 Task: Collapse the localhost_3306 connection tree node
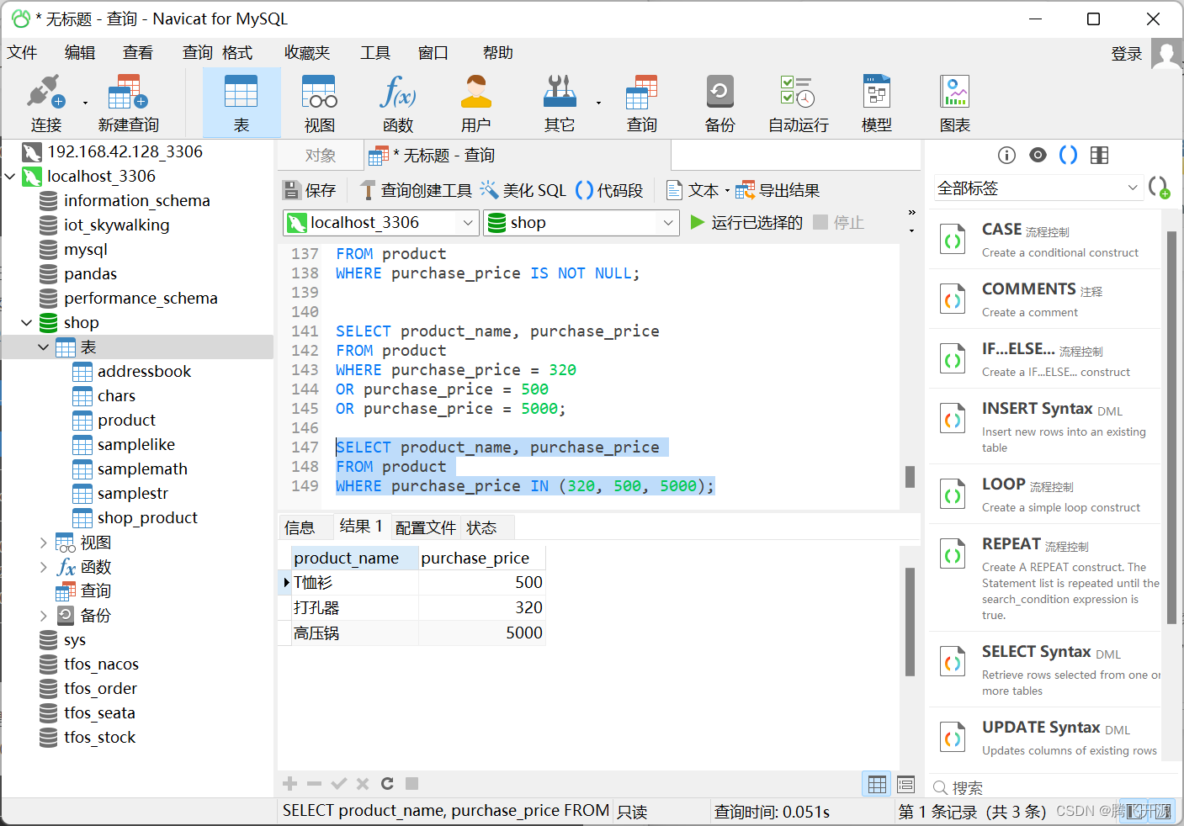pos(10,177)
